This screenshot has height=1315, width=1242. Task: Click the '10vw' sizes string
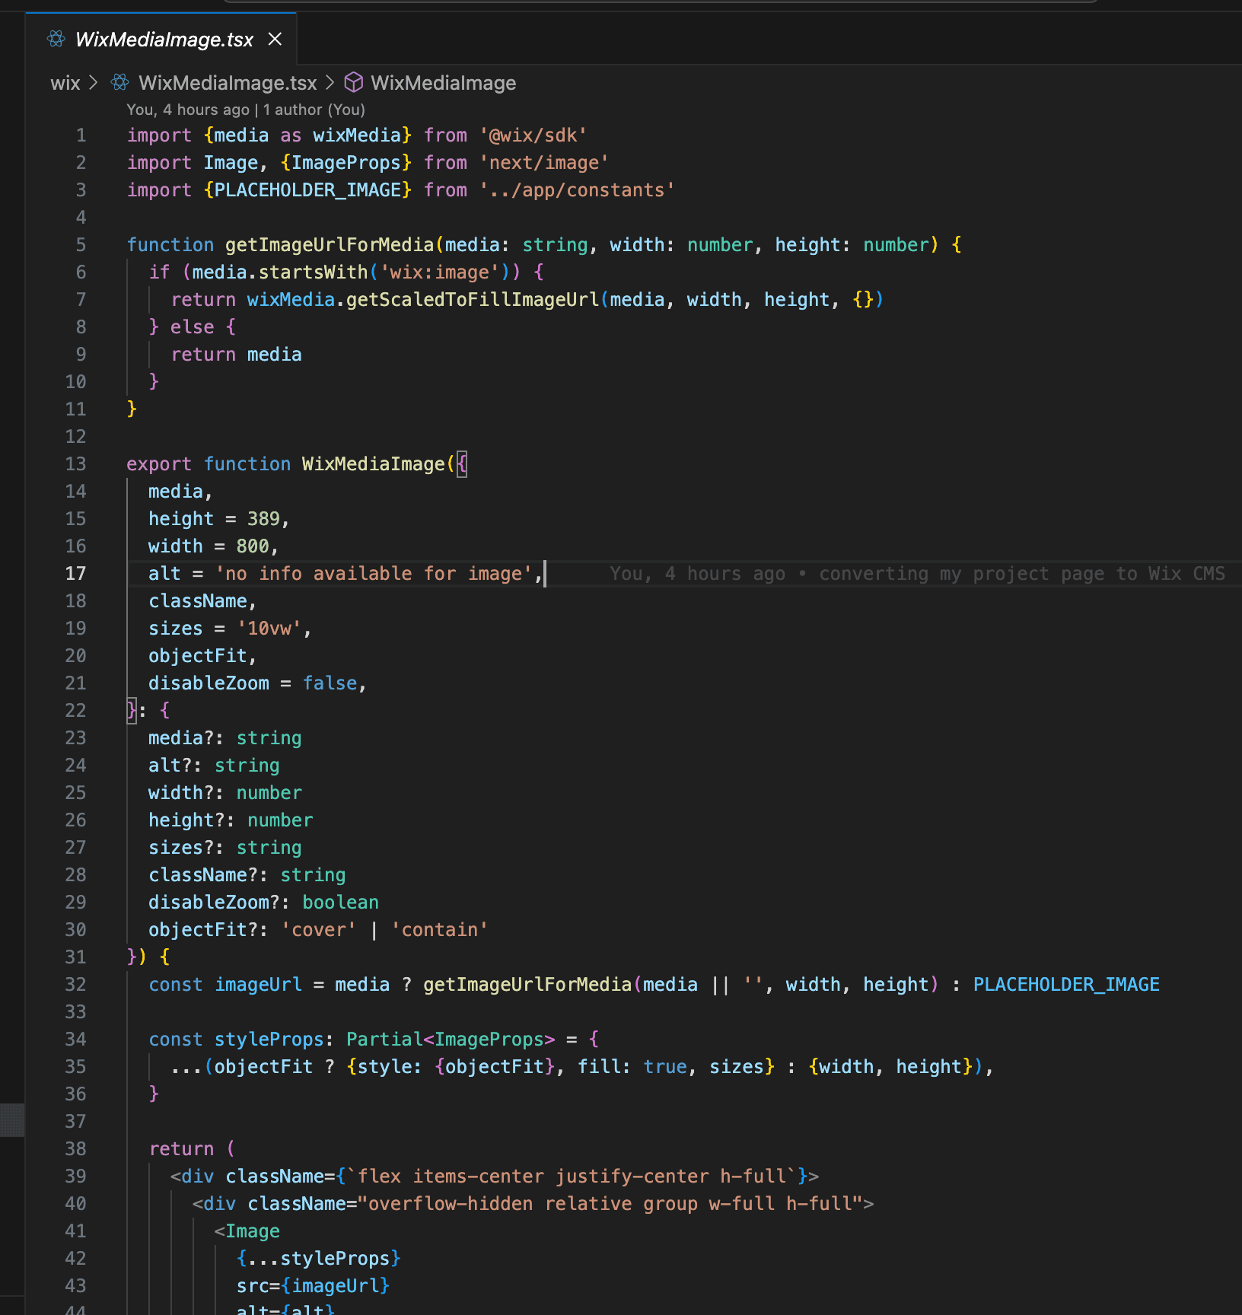pos(269,629)
